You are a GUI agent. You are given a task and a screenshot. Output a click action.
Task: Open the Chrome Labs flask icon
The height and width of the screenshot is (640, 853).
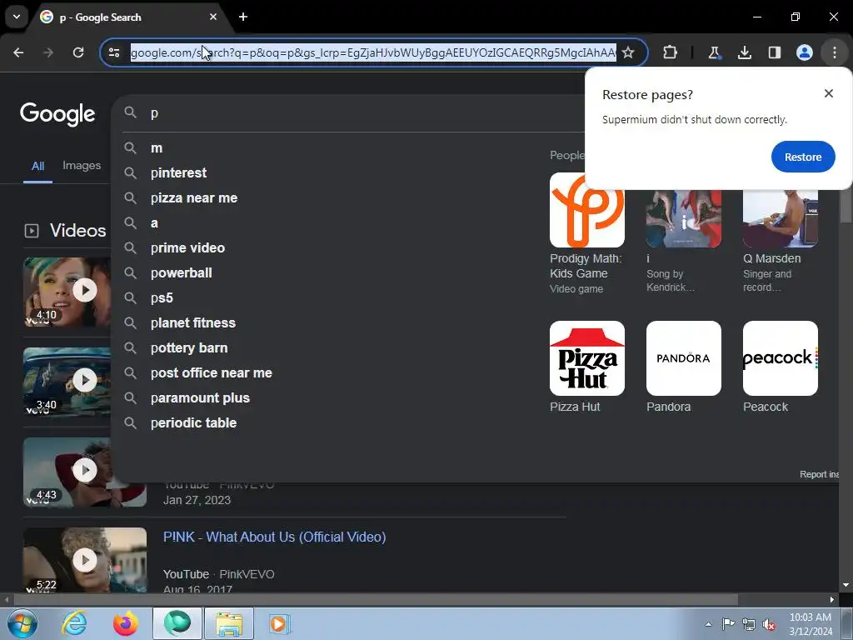714,52
